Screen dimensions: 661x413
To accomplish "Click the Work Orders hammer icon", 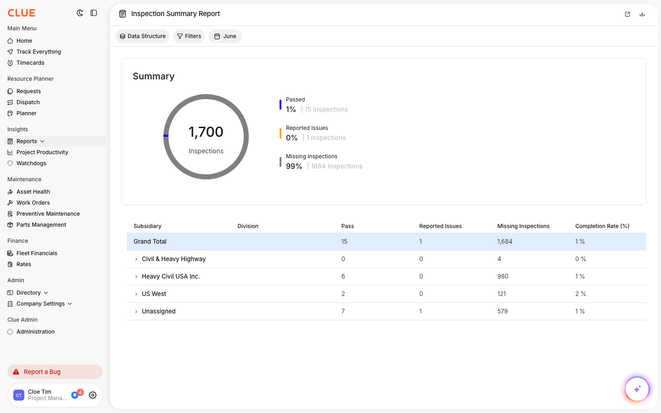I will (x=10, y=203).
